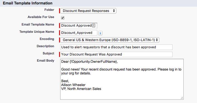Click the 'VP, North American Sales' signature line

click(x=81, y=89)
